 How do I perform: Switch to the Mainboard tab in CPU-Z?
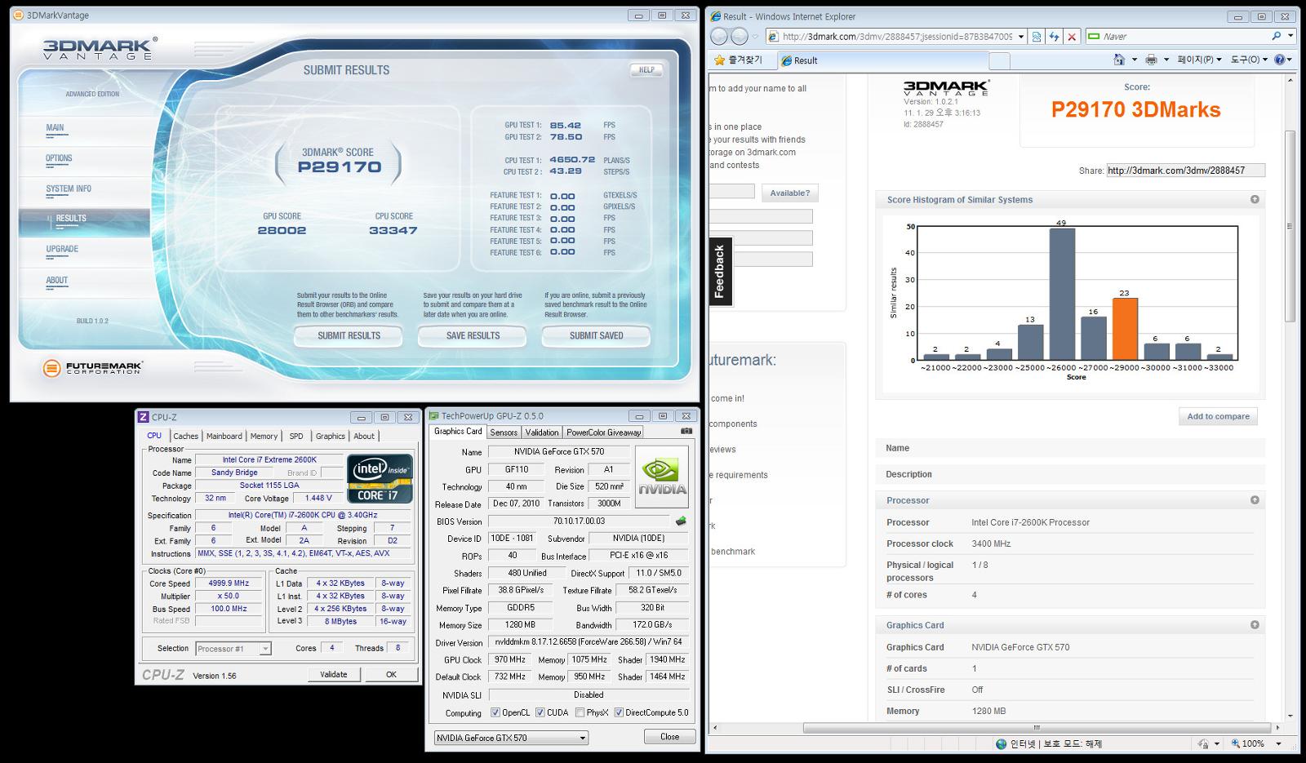[224, 436]
